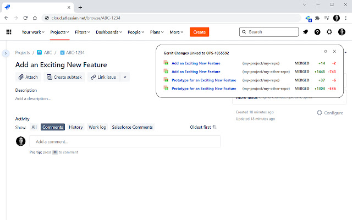The image size is (352, 220).
Task: Open a new browser tab
Action: (80, 7)
